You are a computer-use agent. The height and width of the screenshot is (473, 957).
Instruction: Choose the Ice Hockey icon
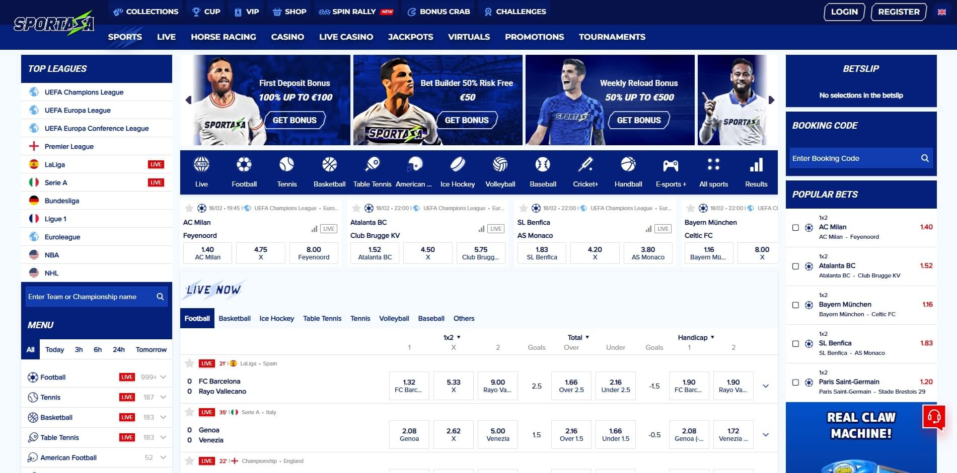[457, 164]
